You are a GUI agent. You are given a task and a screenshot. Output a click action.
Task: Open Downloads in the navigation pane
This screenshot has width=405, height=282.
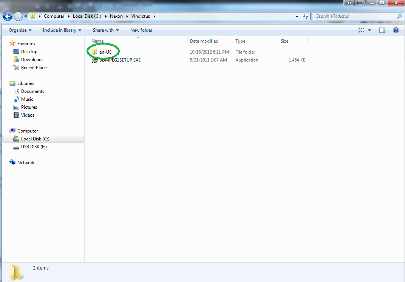(x=32, y=60)
